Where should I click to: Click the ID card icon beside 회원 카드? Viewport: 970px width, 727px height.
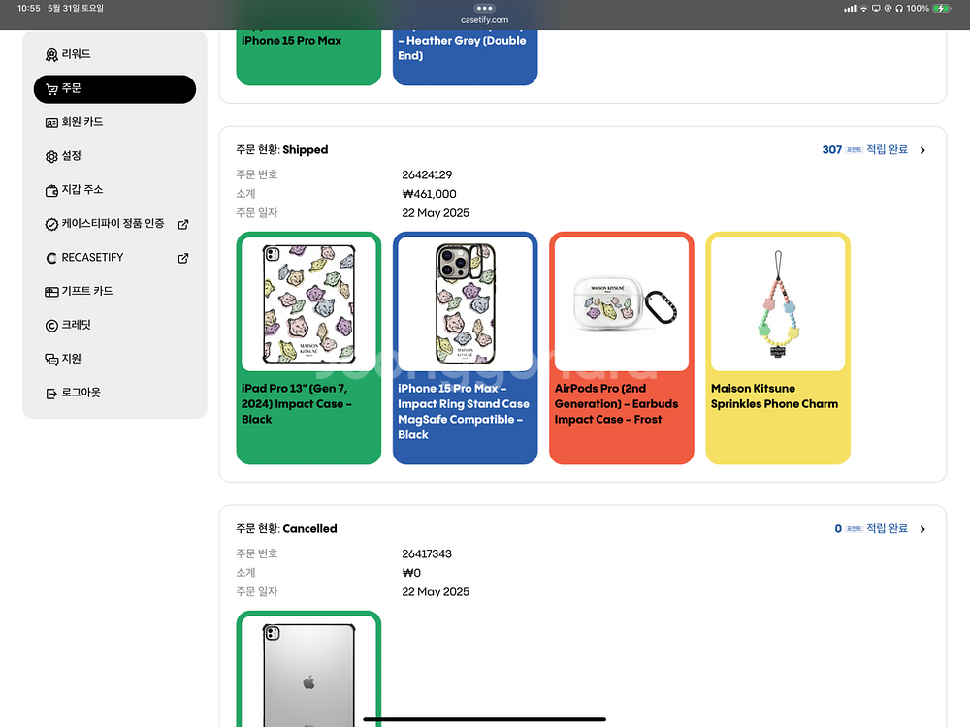[51, 123]
